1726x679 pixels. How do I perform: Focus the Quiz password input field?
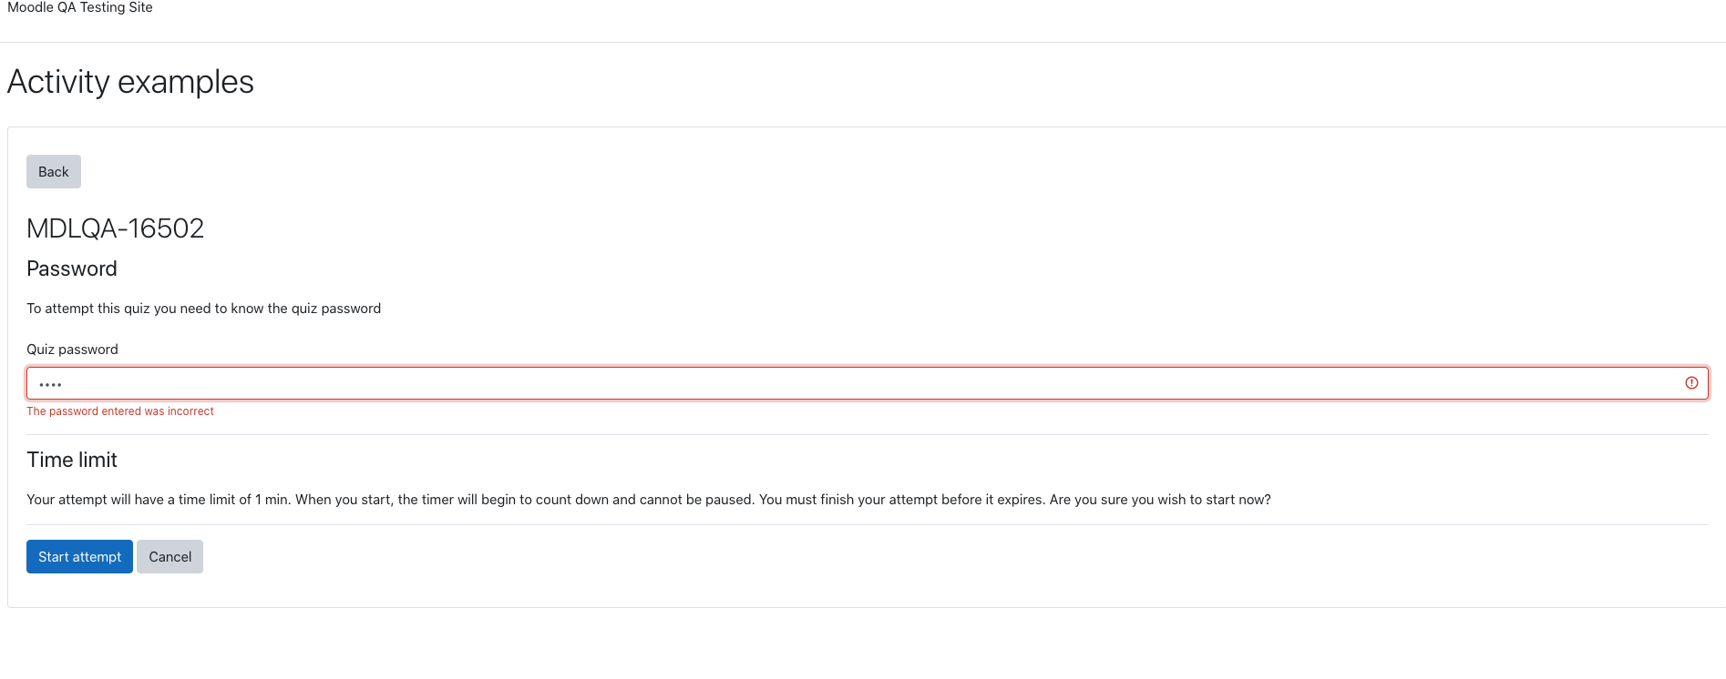coord(867,383)
